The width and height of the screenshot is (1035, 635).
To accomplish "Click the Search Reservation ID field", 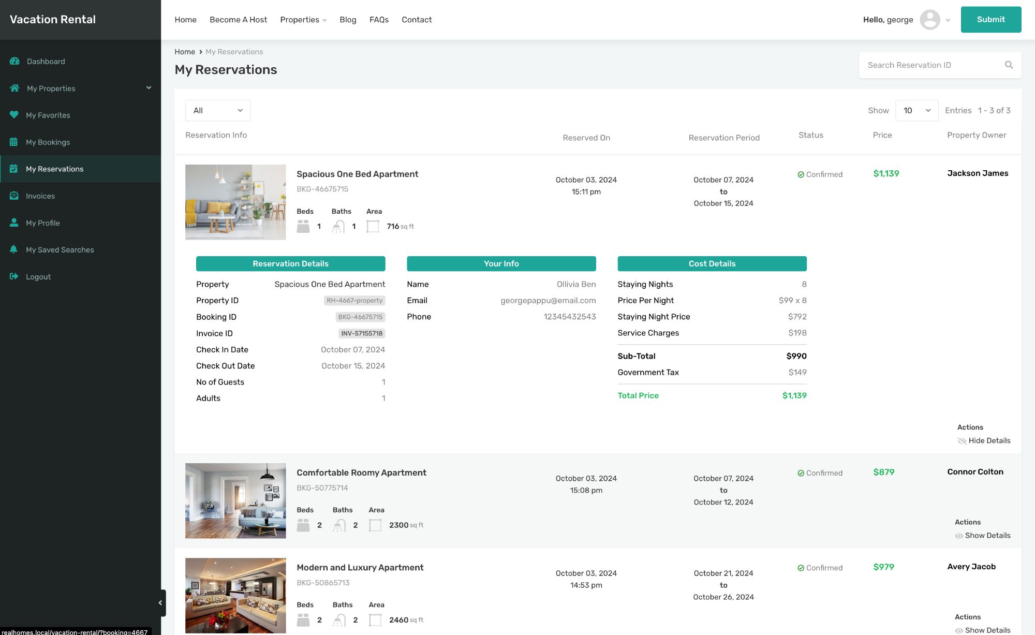I will click(x=931, y=65).
